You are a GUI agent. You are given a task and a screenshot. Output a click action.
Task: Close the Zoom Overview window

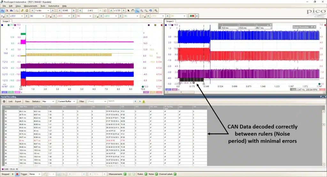315,27
